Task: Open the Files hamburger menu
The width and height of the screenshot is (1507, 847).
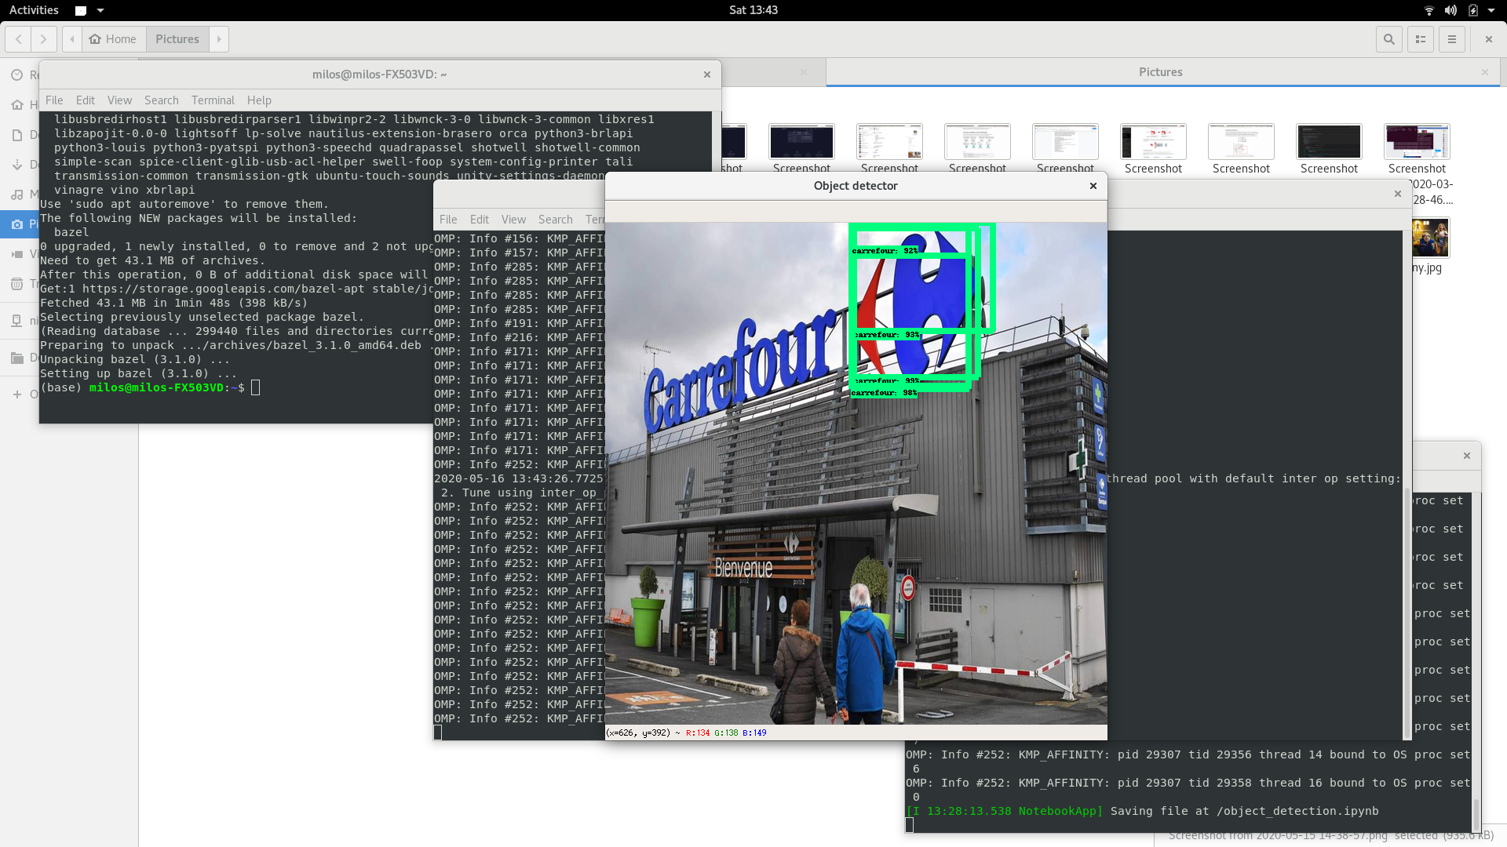Action: coord(1451,38)
